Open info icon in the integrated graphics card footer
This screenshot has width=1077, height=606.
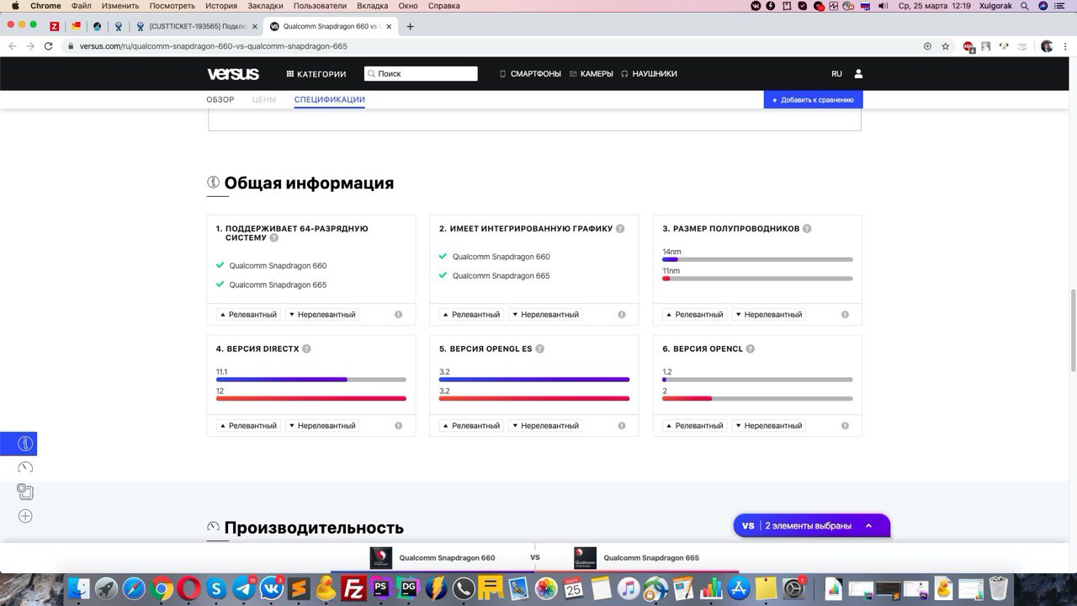622,315
